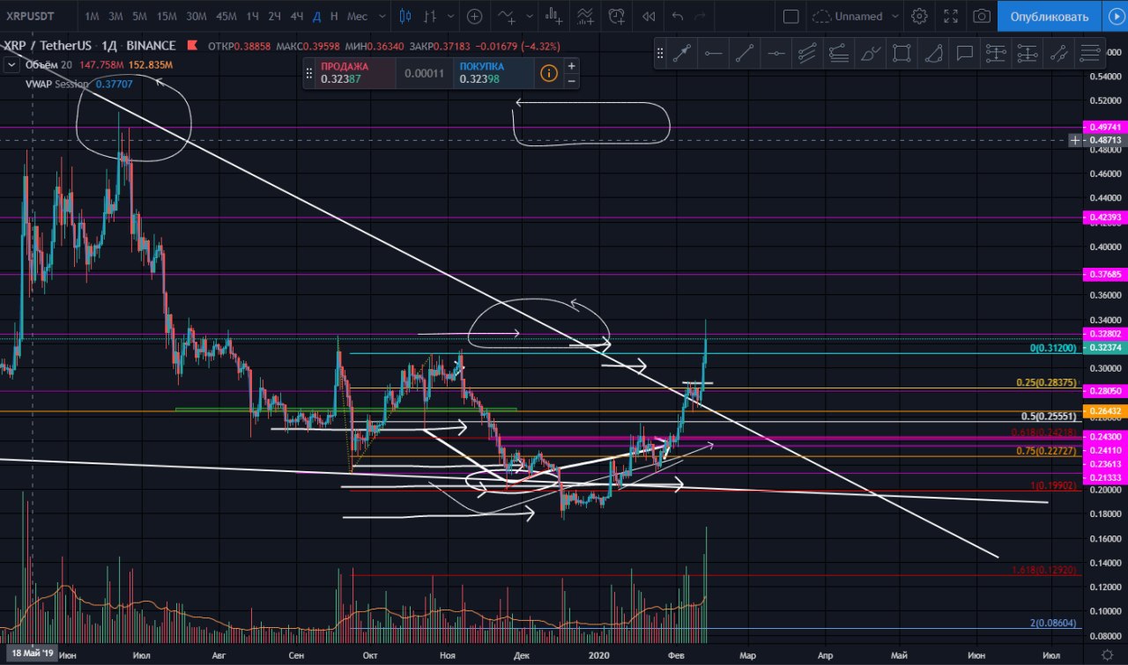Select the arrow line drawing tool

point(681,54)
